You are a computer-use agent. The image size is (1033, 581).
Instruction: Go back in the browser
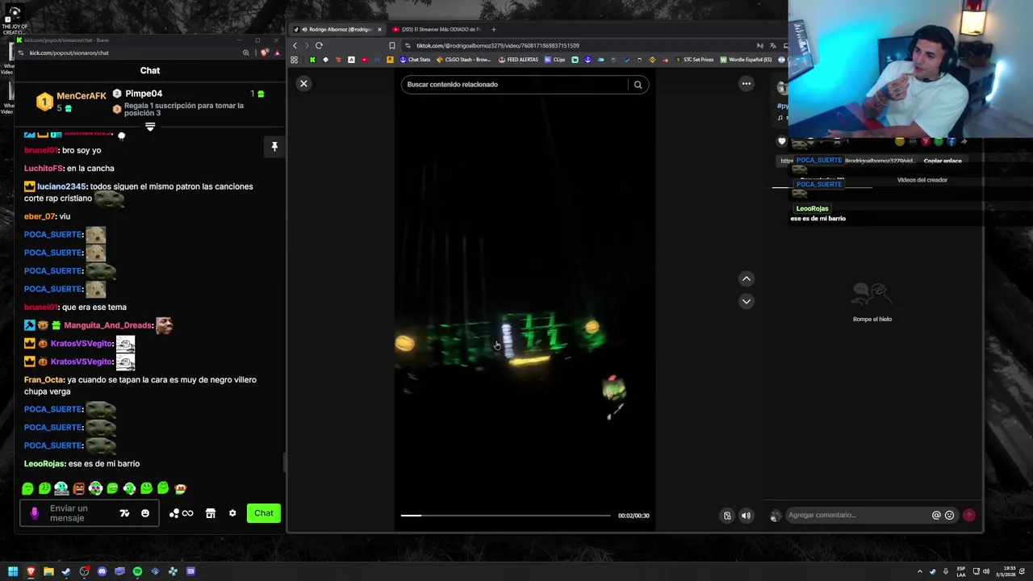(295, 46)
